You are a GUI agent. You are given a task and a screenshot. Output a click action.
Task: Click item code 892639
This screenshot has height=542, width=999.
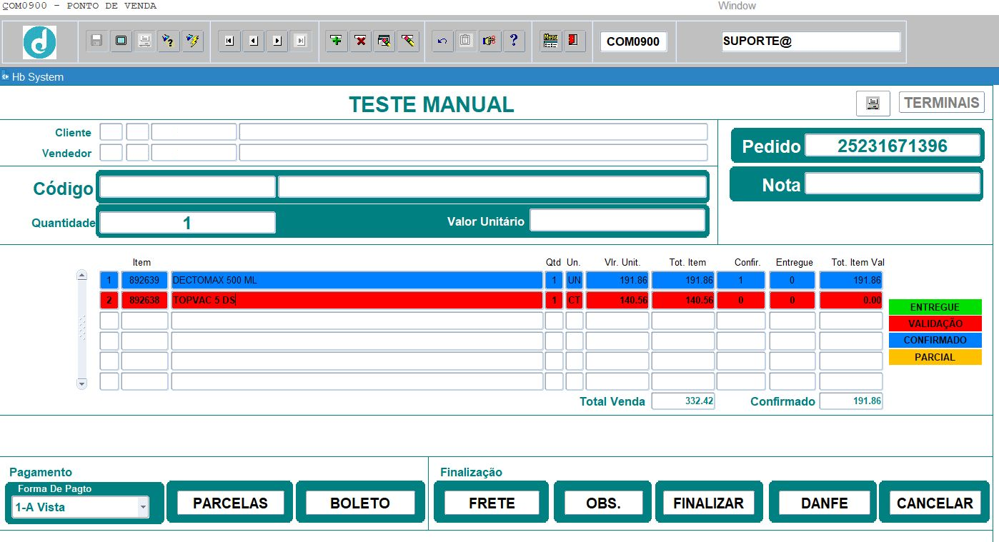144,281
